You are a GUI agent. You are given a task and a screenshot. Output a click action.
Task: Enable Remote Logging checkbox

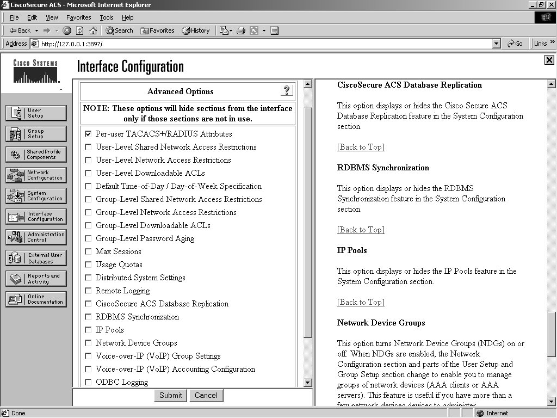[88, 291]
